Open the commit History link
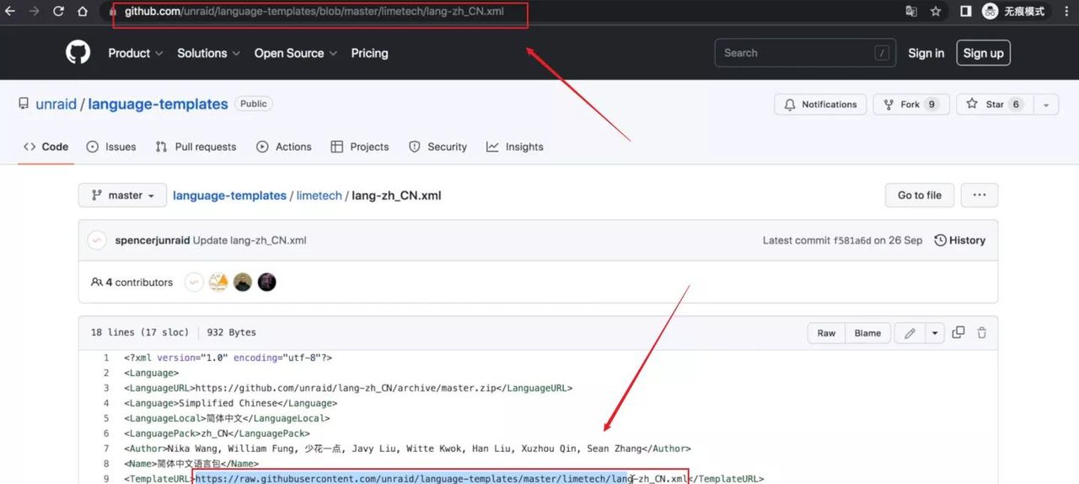The width and height of the screenshot is (1079, 484). 959,240
